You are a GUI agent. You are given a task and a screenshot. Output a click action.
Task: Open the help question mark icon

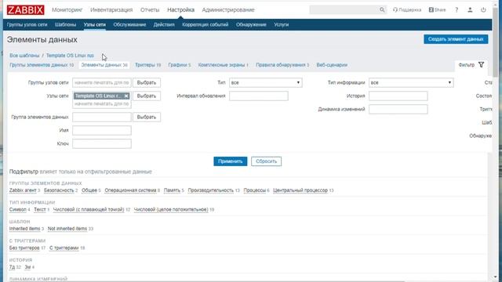click(457, 10)
